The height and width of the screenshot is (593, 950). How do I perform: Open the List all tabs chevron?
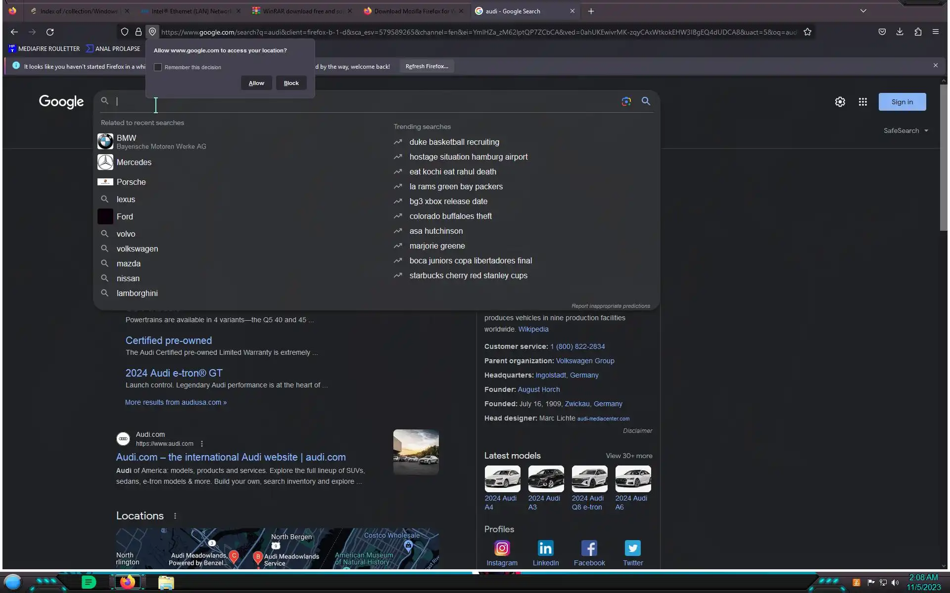863,11
